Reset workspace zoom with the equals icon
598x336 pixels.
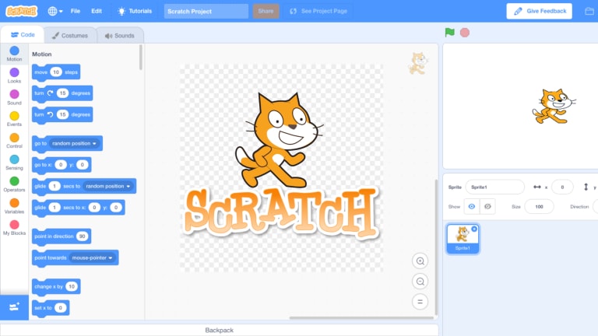(420, 302)
